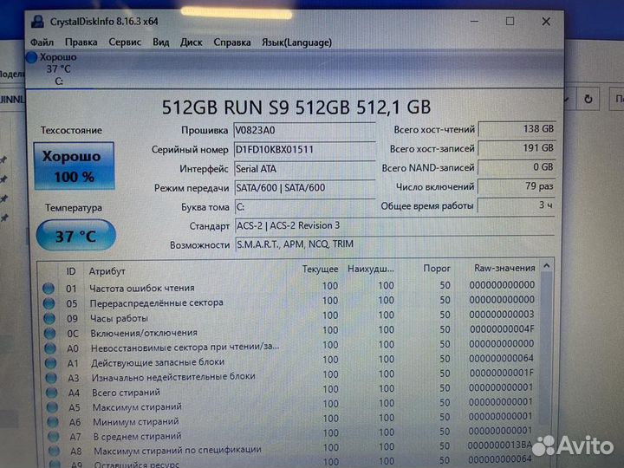The width and height of the screenshot is (624, 468).
Task: Minimize the CrystalDiskInfo window
Action: click(x=474, y=21)
